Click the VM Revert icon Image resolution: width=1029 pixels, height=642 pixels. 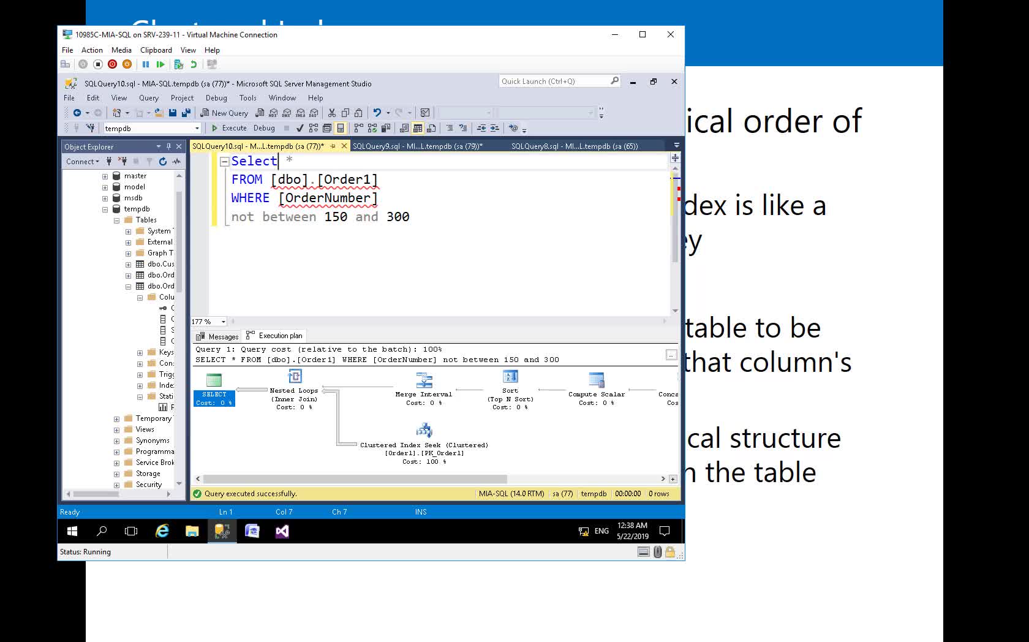pos(194,64)
